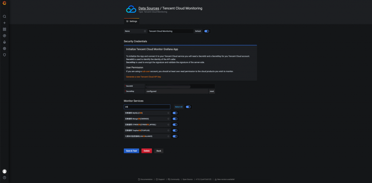
Task: Toggle the Select All services switch
Action: click(x=188, y=107)
